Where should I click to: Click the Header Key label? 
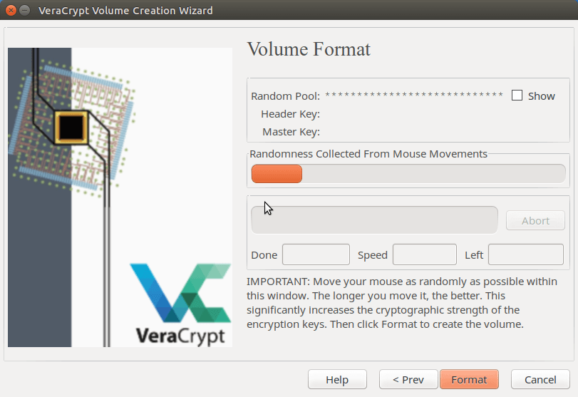point(290,113)
